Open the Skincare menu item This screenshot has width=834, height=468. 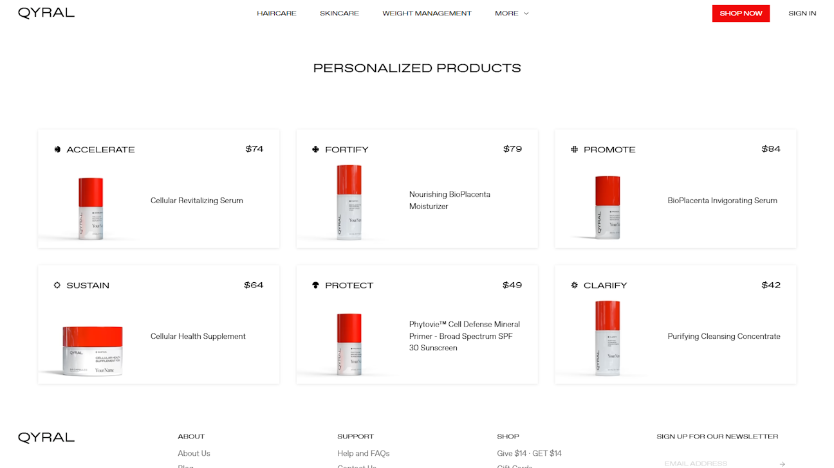tap(339, 14)
